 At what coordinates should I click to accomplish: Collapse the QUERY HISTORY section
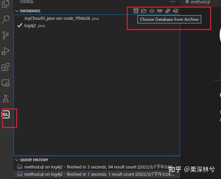[x=17, y=160]
